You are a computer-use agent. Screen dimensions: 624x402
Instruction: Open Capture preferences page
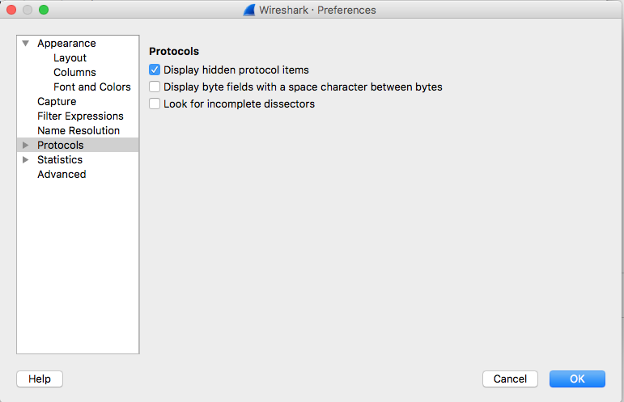coord(57,102)
